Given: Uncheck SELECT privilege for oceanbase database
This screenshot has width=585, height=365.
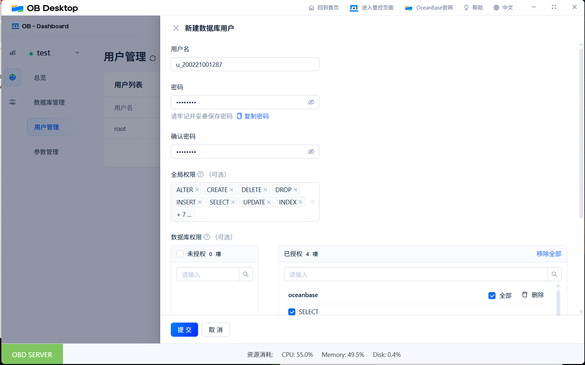Looking at the screenshot, I should pos(291,312).
